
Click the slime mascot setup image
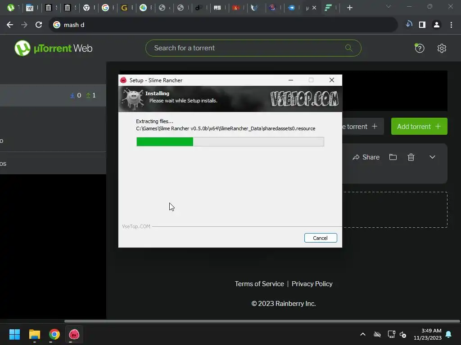[x=133, y=99]
